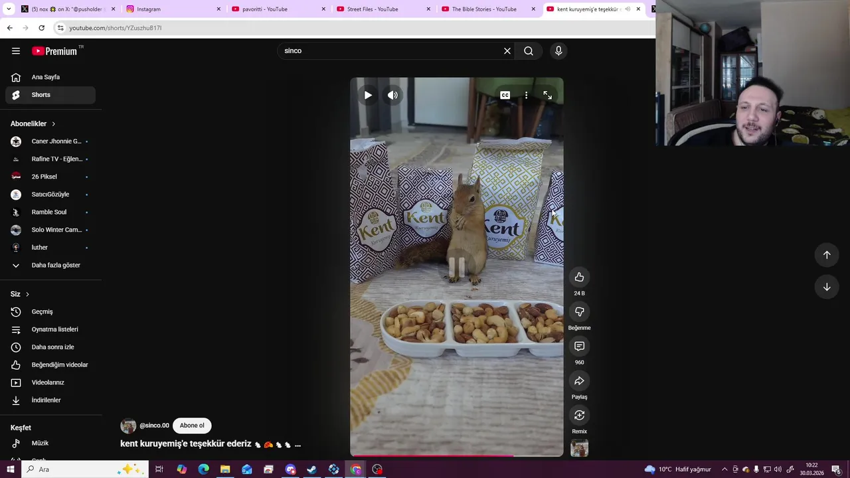The image size is (850, 478).
Task: Open the sound thumbnail below Remix
Action: [579, 449]
